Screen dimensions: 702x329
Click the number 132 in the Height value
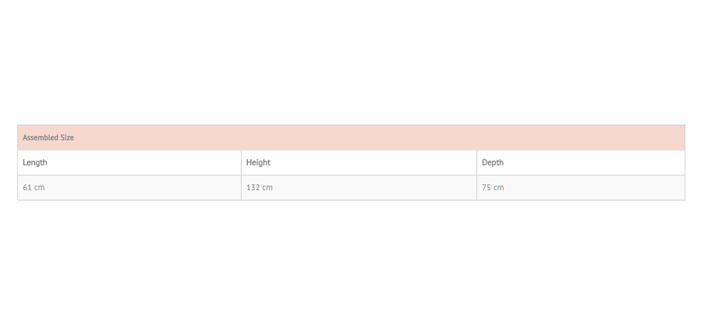click(253, 188)
